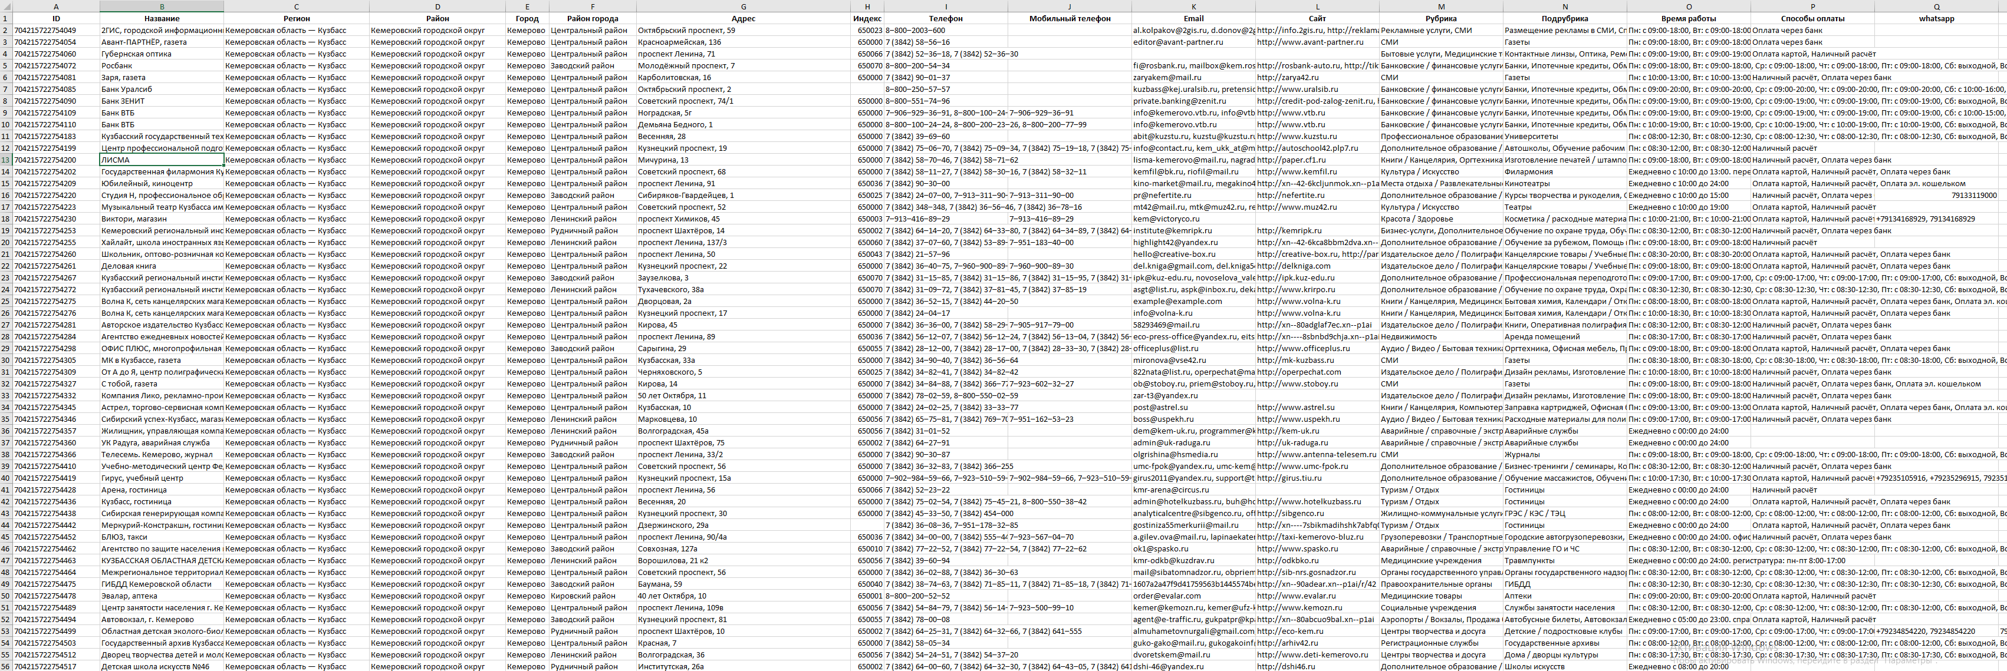The height and width of the screenshot is (671, 2007).
Task: Select column B header letter
Action: click(x=162, y=6)
